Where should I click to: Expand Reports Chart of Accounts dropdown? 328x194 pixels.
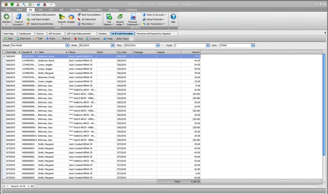154,15
